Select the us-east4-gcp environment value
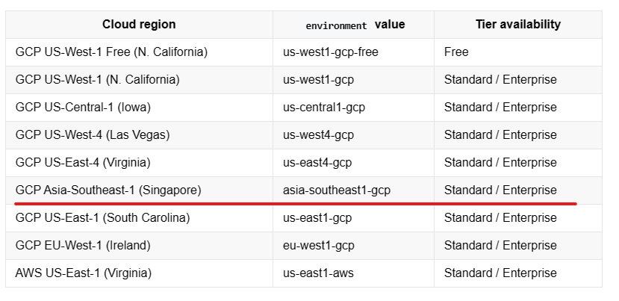Screen dimensions: 619x301 (x=317, y=163)
